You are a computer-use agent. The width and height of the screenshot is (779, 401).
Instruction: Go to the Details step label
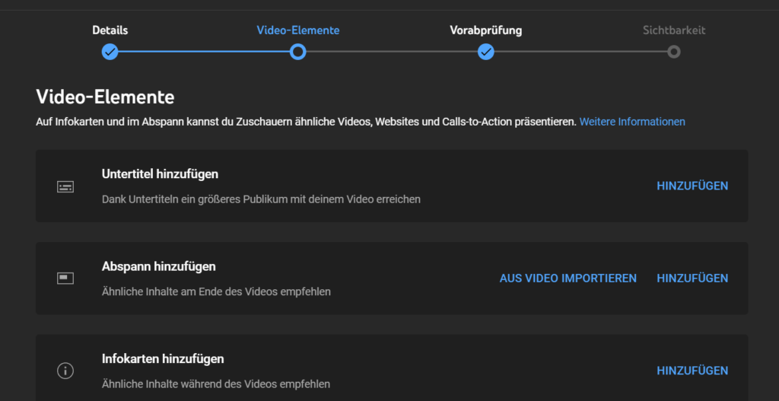pyautogui.click(x=110, y=30)
